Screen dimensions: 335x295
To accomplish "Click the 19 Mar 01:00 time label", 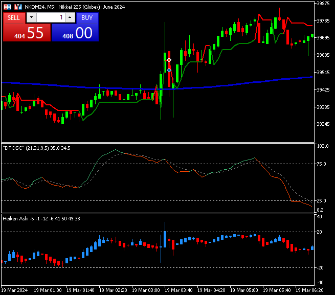I will 48,290.
